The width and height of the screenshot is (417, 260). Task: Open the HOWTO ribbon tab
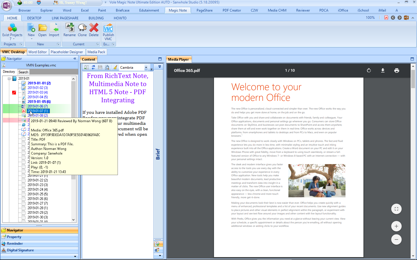[120, 18]
